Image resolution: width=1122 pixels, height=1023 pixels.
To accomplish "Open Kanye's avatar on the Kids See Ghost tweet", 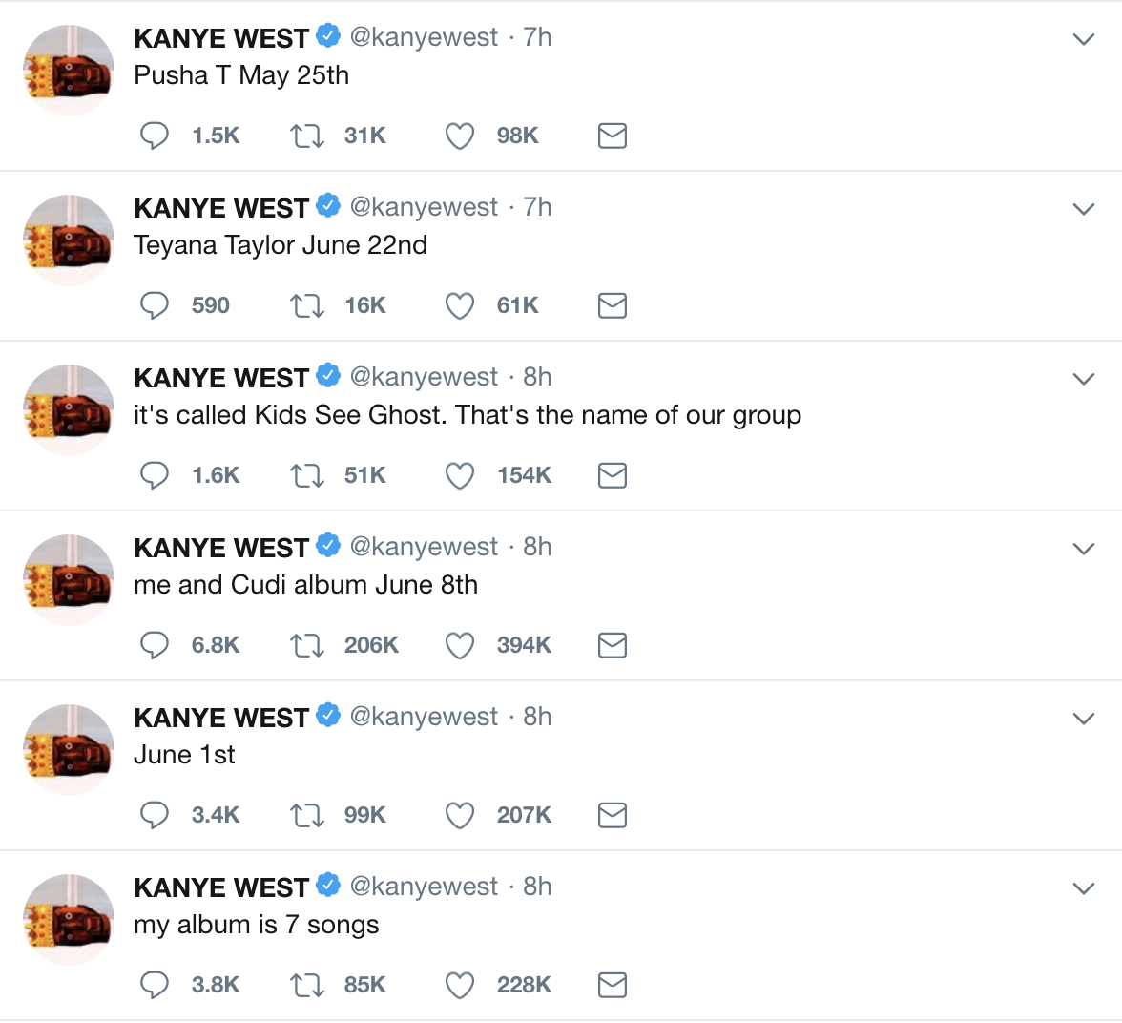I will click(x=69, y=410).
